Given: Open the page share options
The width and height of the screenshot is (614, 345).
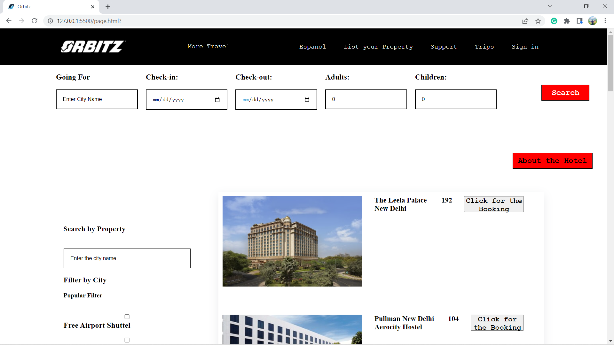Looking at the screenshot, I should pos(525,21).
